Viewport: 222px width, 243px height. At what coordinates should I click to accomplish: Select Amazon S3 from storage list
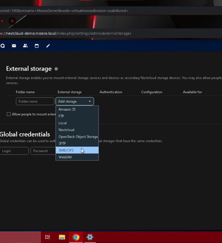(x=77, y=109)
